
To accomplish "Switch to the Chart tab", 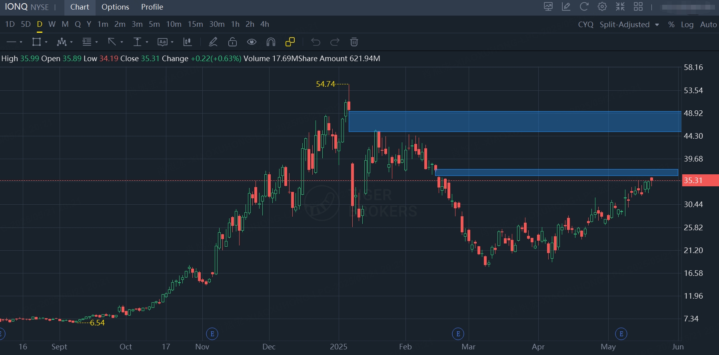I will pyautogui.click(x=80, y=7).
